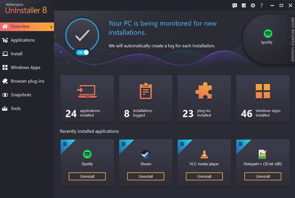Expand the Overview arrow in sidebar
The image size is (295, 198).
pos(51,27)
